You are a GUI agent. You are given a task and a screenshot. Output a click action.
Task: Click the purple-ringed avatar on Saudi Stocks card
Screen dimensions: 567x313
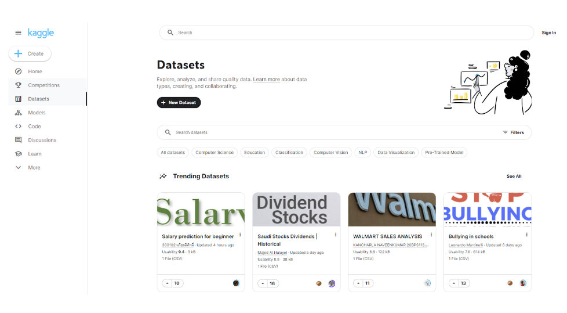[x=332, y=283]
